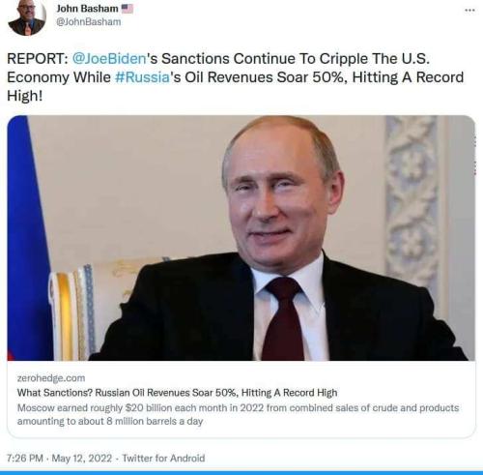Click the 7:26 PM timestamp
483x475 pixels.
[x=25, y=458]
